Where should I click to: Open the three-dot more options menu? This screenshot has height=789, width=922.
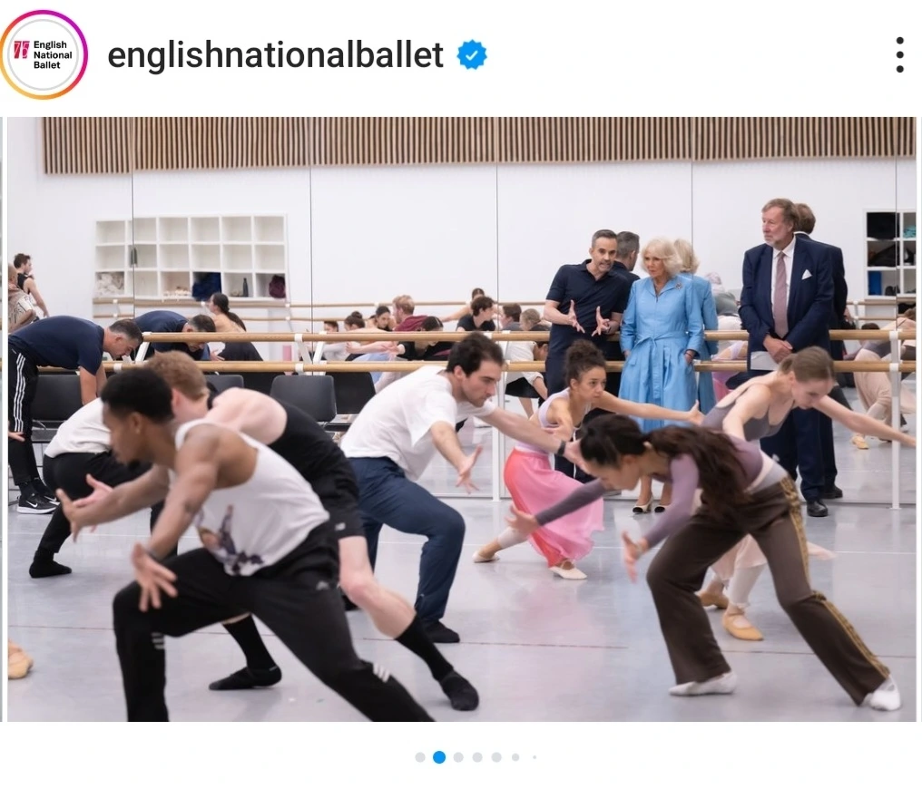899,54
